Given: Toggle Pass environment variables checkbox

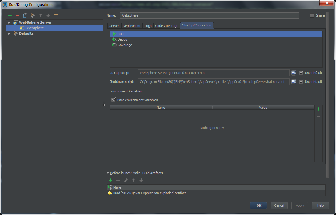Looking at the screenshot, I should (113, 100).
